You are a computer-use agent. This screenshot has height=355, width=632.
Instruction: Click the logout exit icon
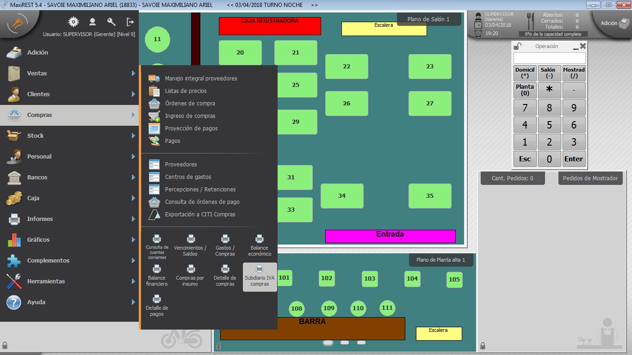130,22
